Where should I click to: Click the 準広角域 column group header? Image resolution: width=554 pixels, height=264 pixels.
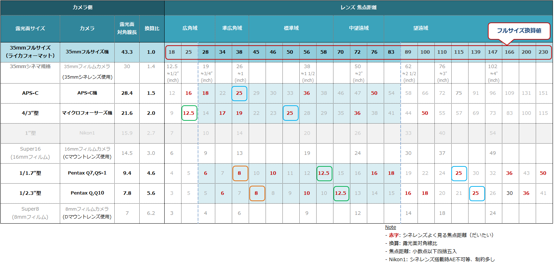[x=232, y=28]
